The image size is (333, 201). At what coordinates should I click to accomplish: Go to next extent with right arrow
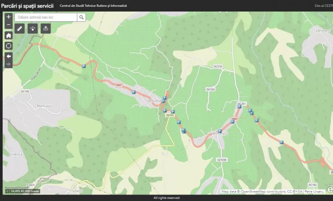point(9,64)
